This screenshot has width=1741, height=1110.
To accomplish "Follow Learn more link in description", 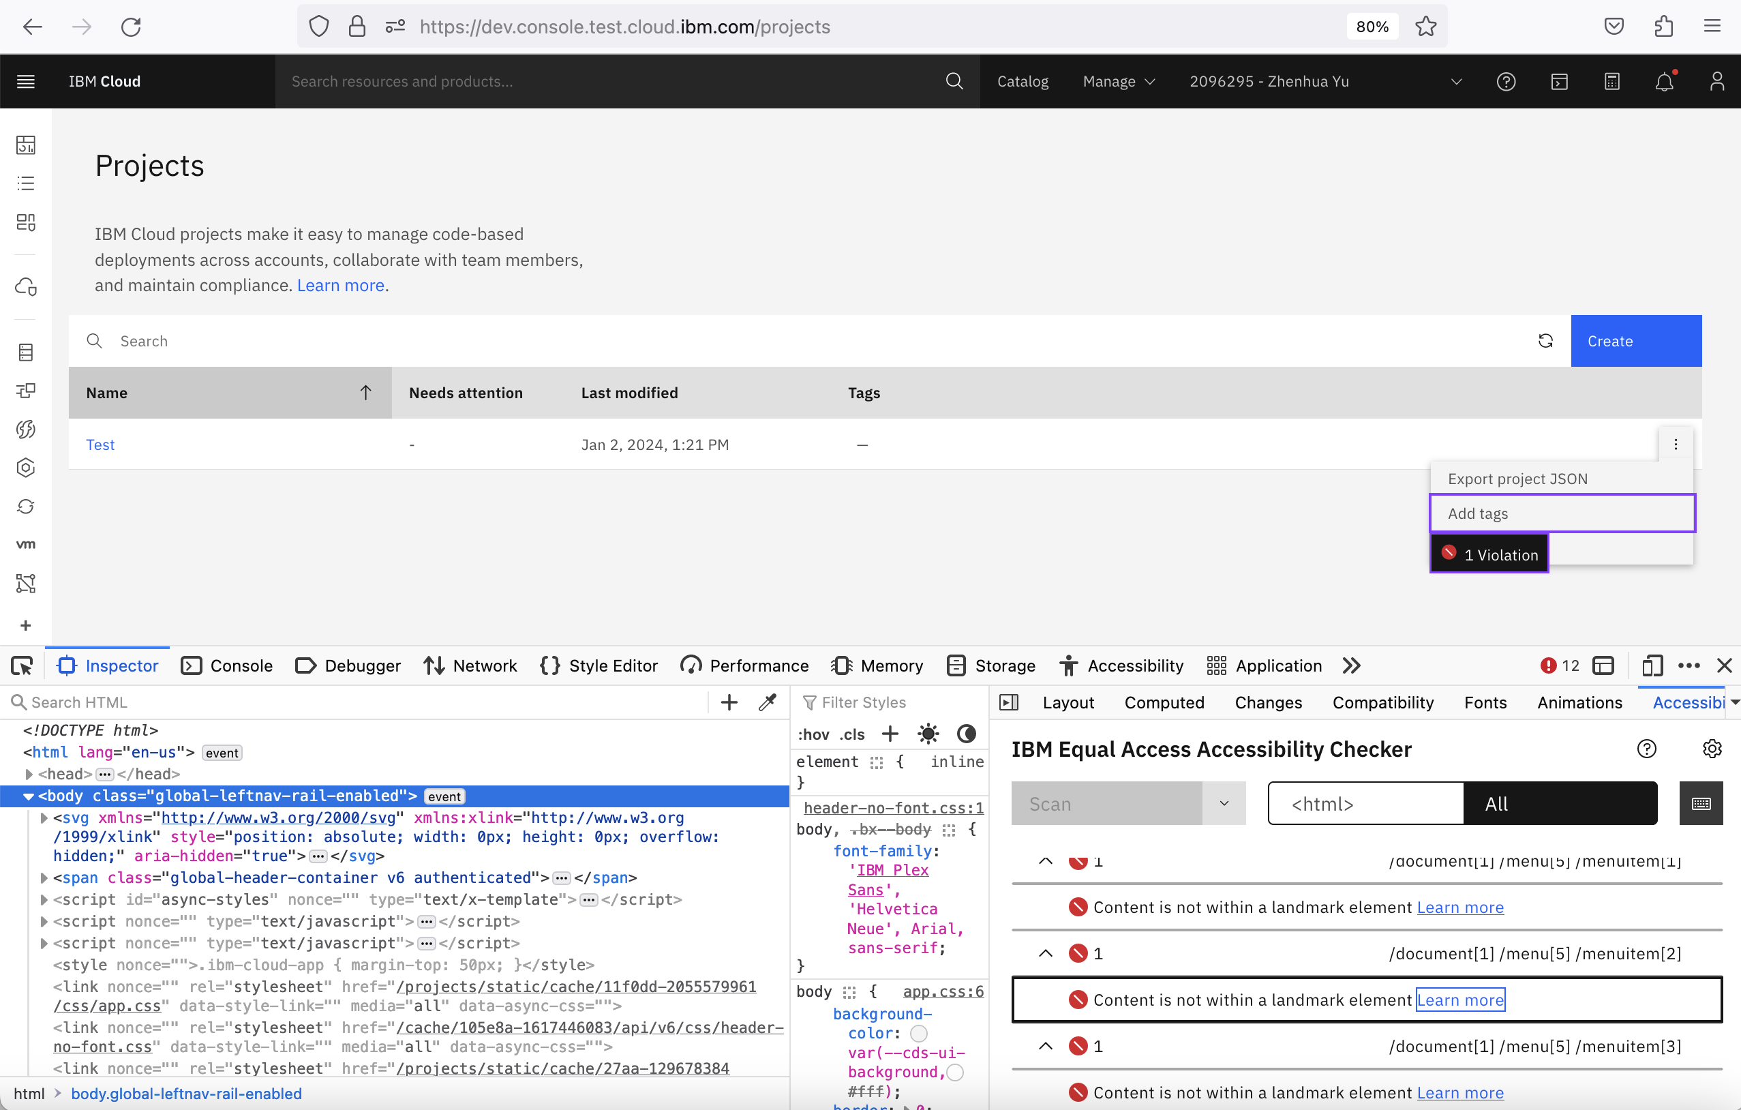I will coord(341,285).
